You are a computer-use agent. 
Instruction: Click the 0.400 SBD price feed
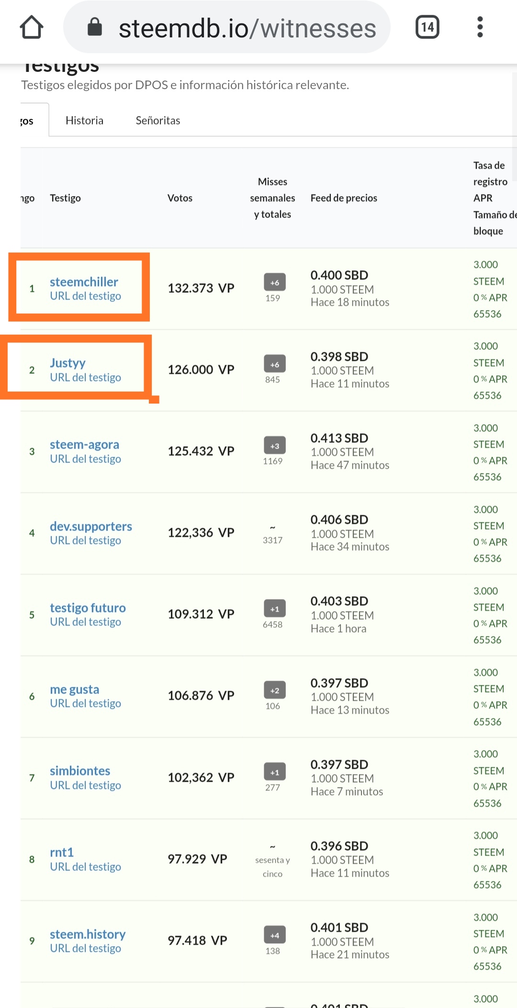coord(339,275)
